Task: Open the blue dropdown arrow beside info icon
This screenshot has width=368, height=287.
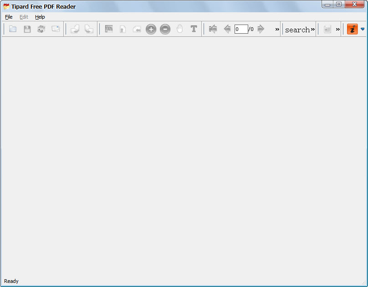Action: [363, 29]
